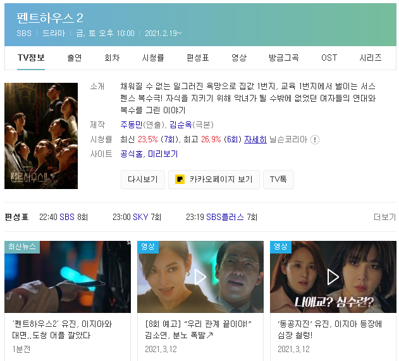Click the 최신뉴스 badge on the first card
Viewport: 399px width, 361px height.
pos(22,247)
